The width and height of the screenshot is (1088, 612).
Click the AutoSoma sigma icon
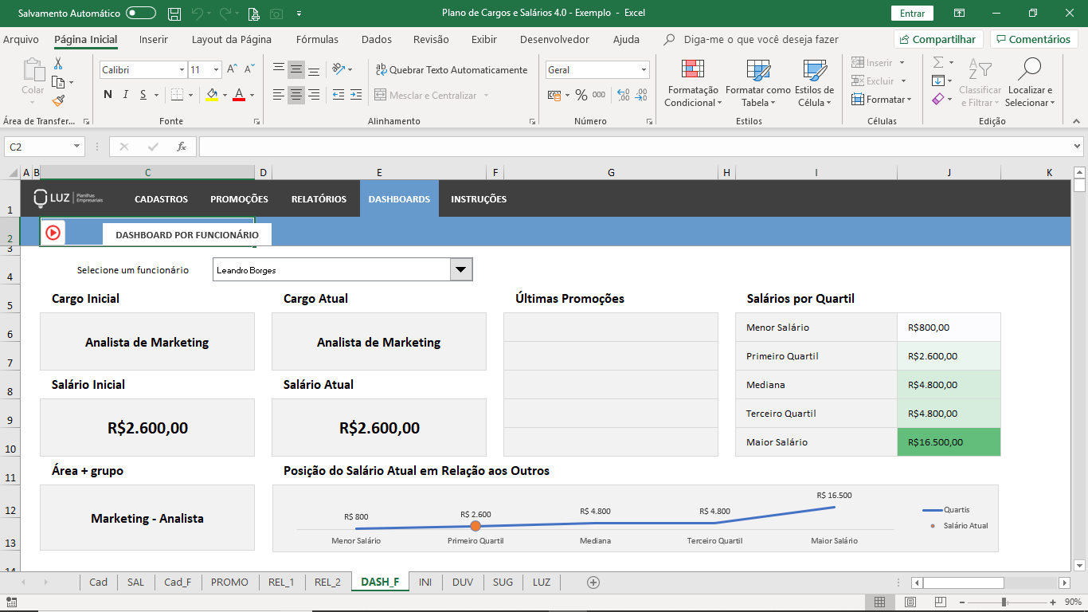(937, 62)
